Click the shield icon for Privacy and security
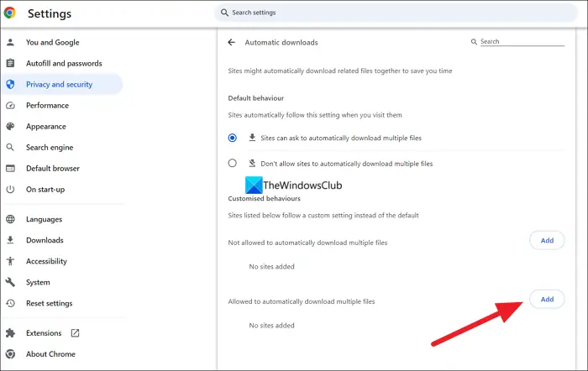The image size is (588, 371). [10, 84]
